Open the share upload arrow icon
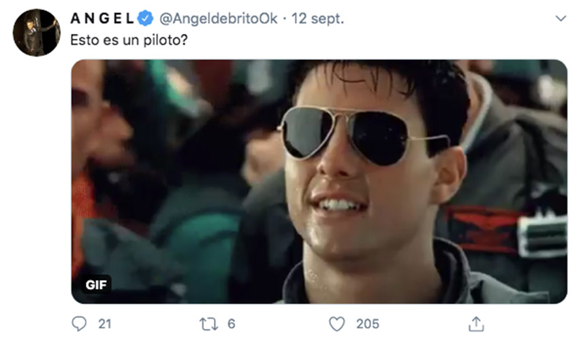Viewport: 581px width, 340px height. [x=476, y=324]
